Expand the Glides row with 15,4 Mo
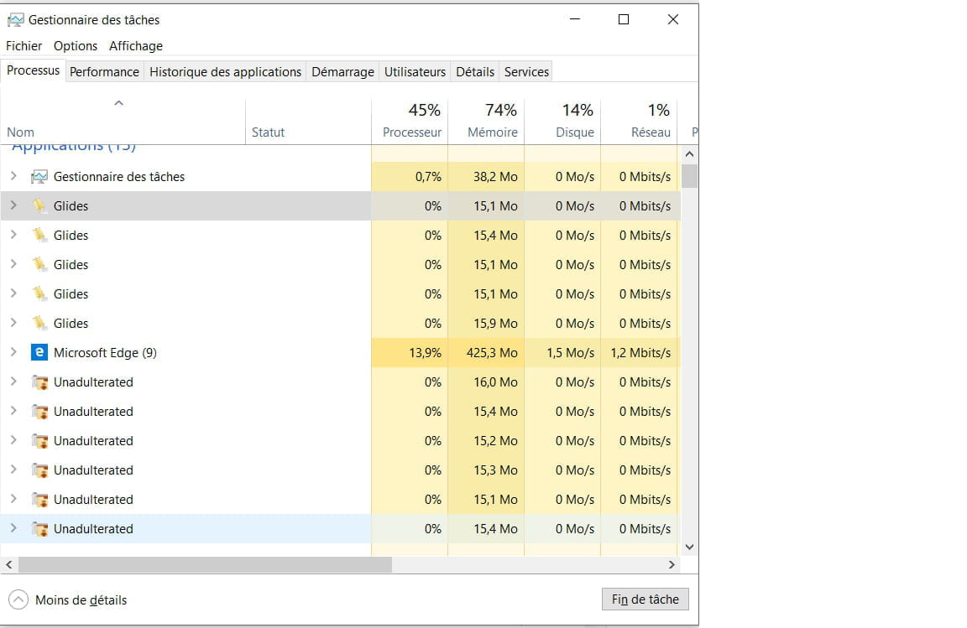The width and height of the screenshot is (967, 628). click(x=13, y=234)
